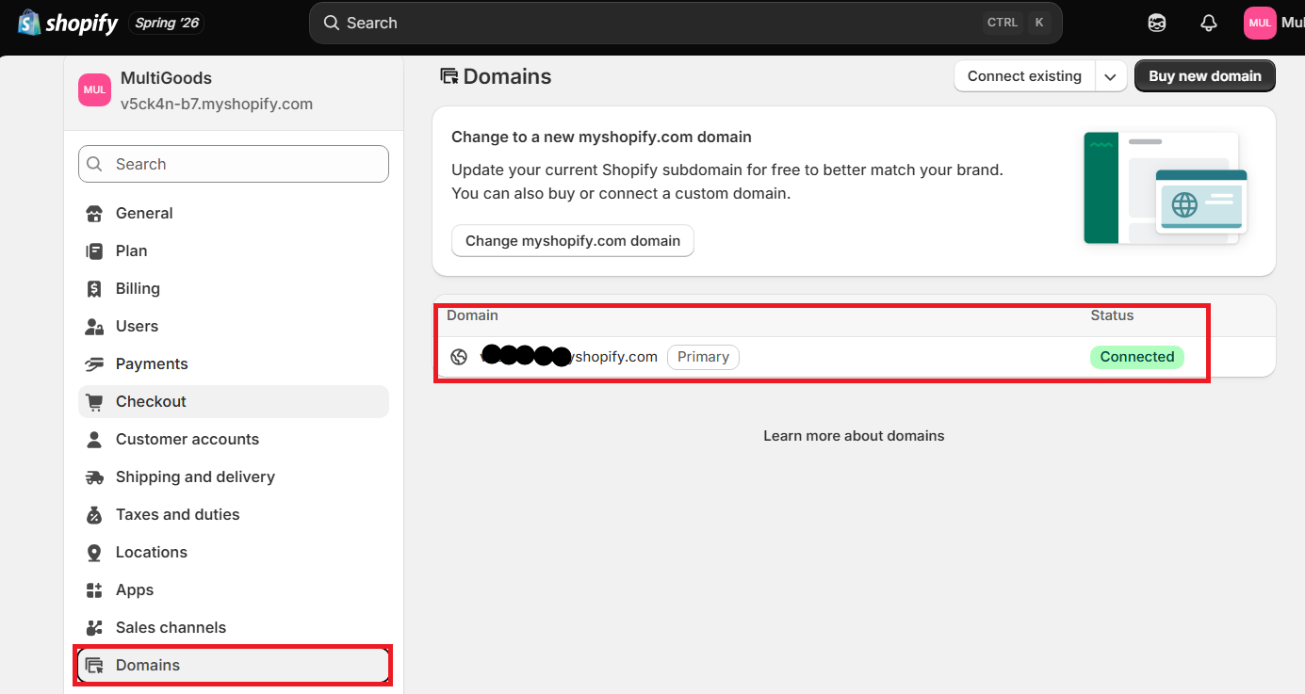Open Payments settings

pos(234,363)
